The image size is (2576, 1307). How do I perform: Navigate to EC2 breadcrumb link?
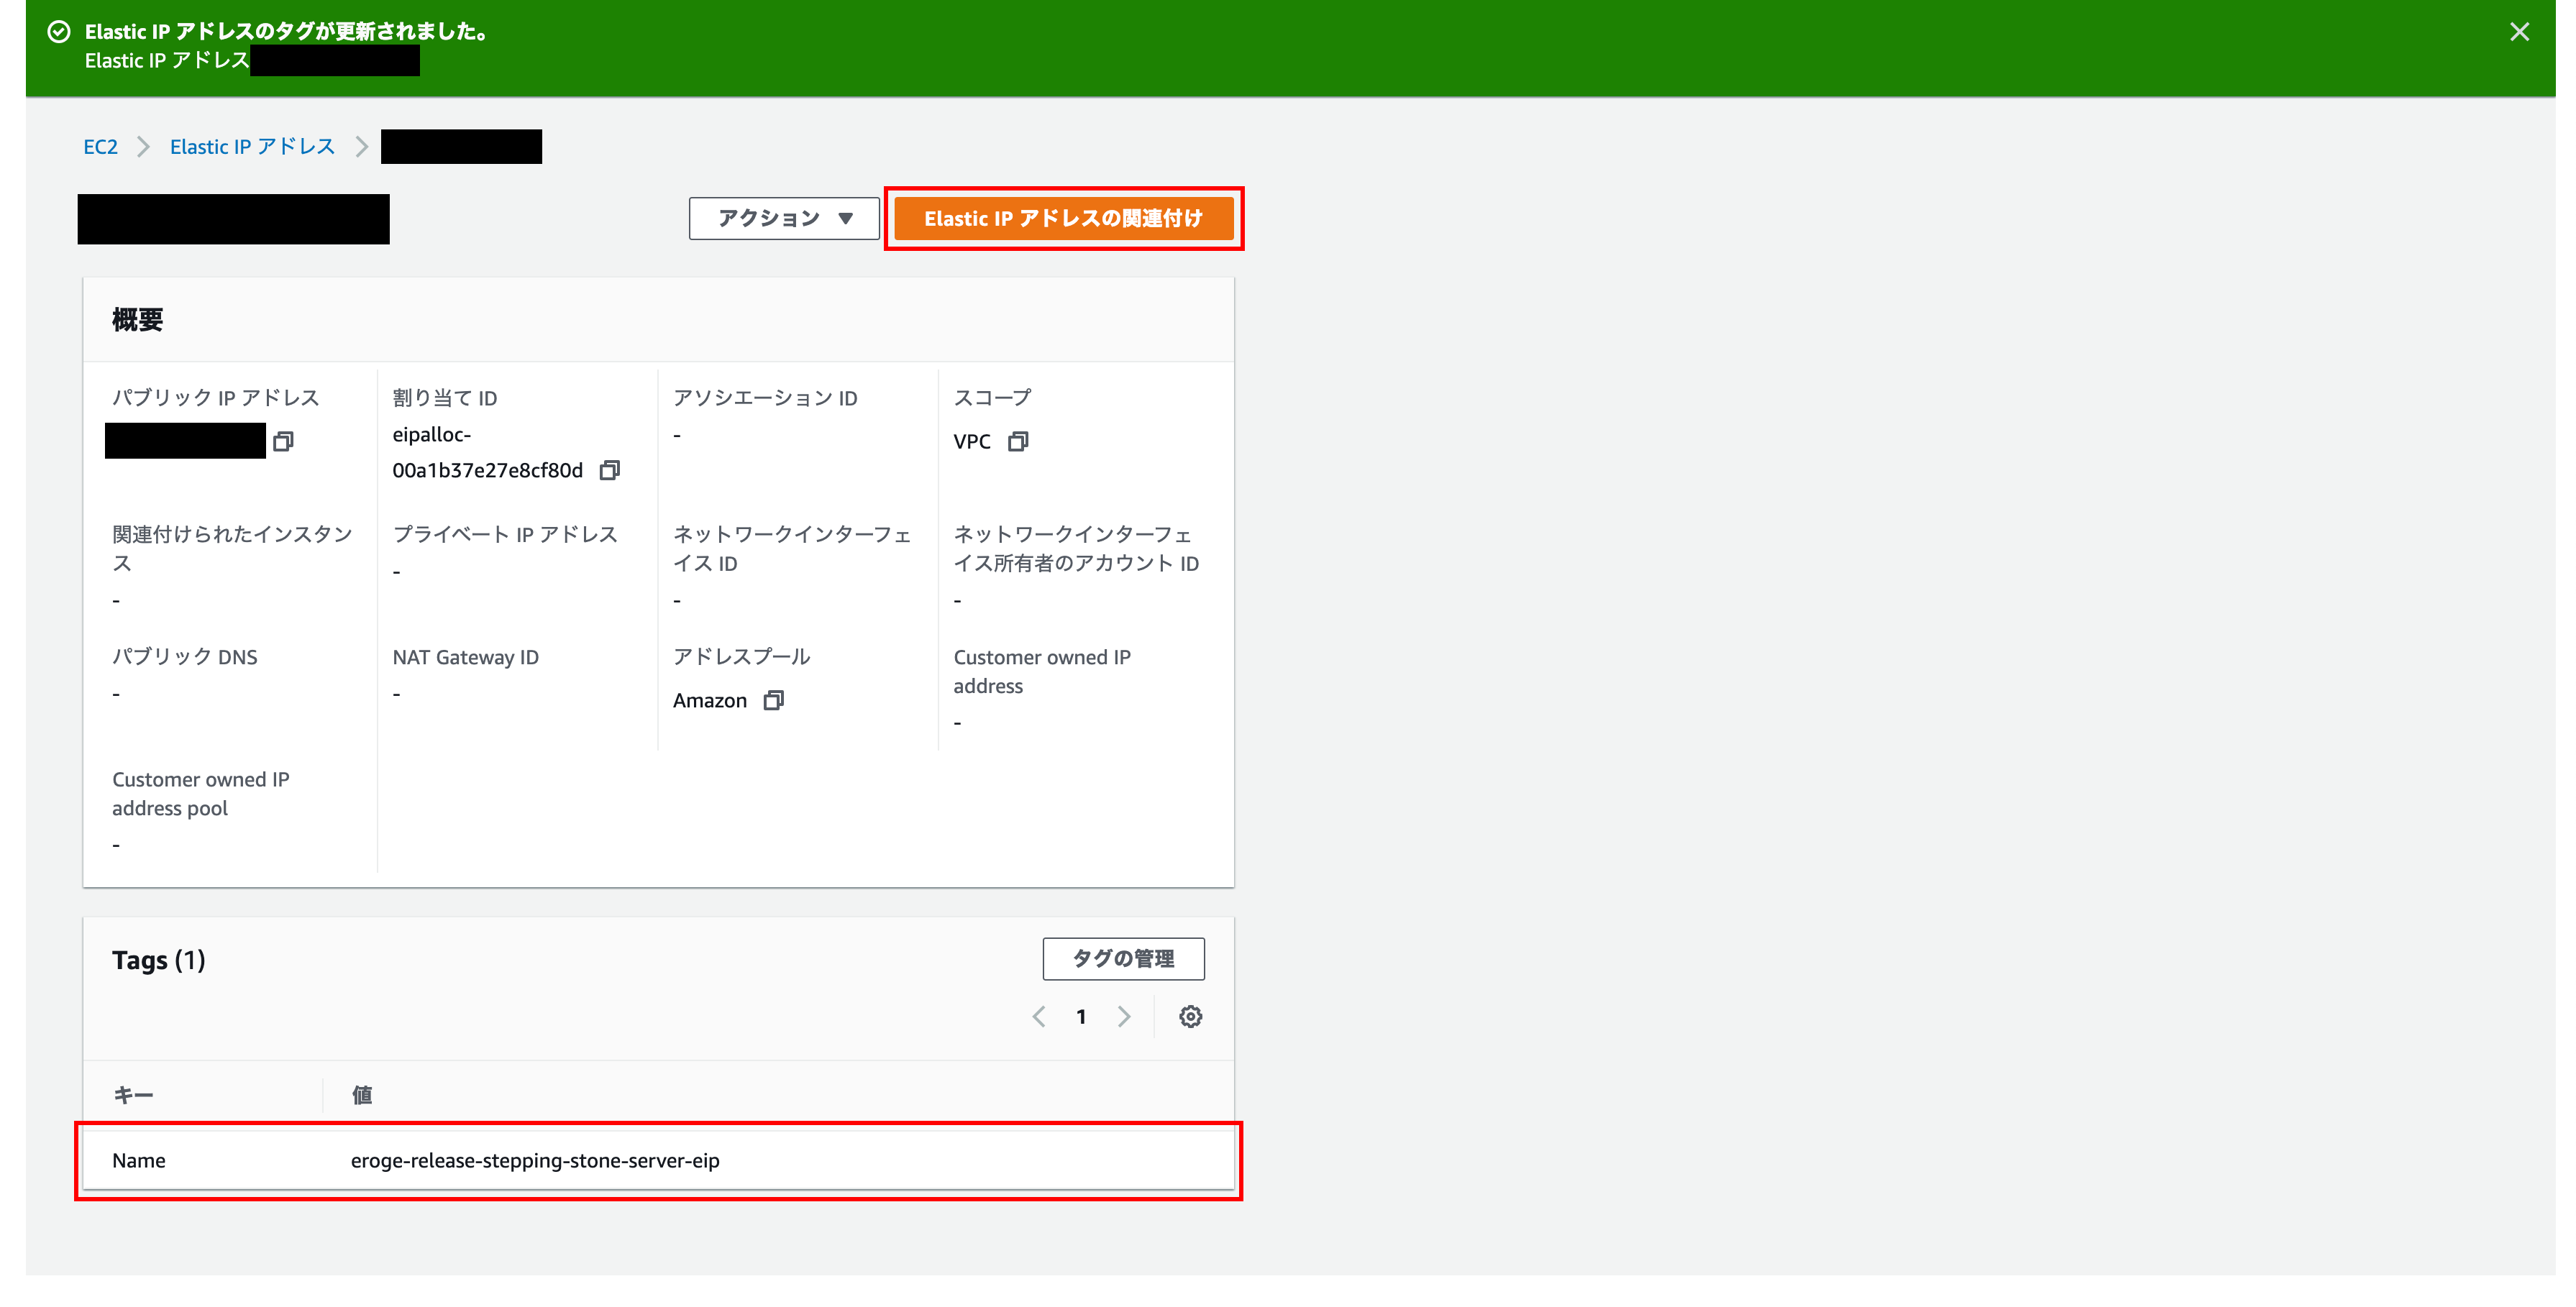pyautogui.click(x=100, y=147)
